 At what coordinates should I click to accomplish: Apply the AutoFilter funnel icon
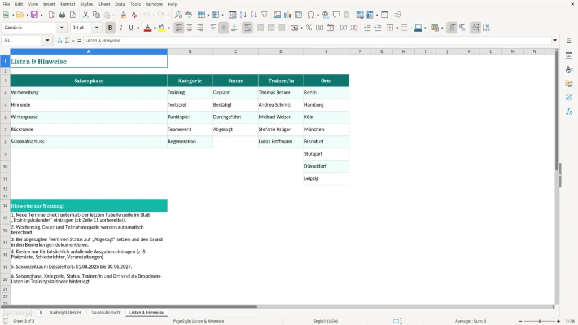point(264,15)
